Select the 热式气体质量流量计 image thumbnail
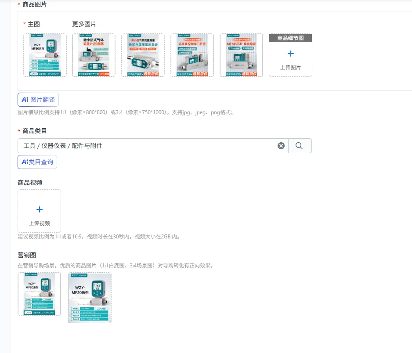The width and height of the screenshot is (412, 353). 143,55
